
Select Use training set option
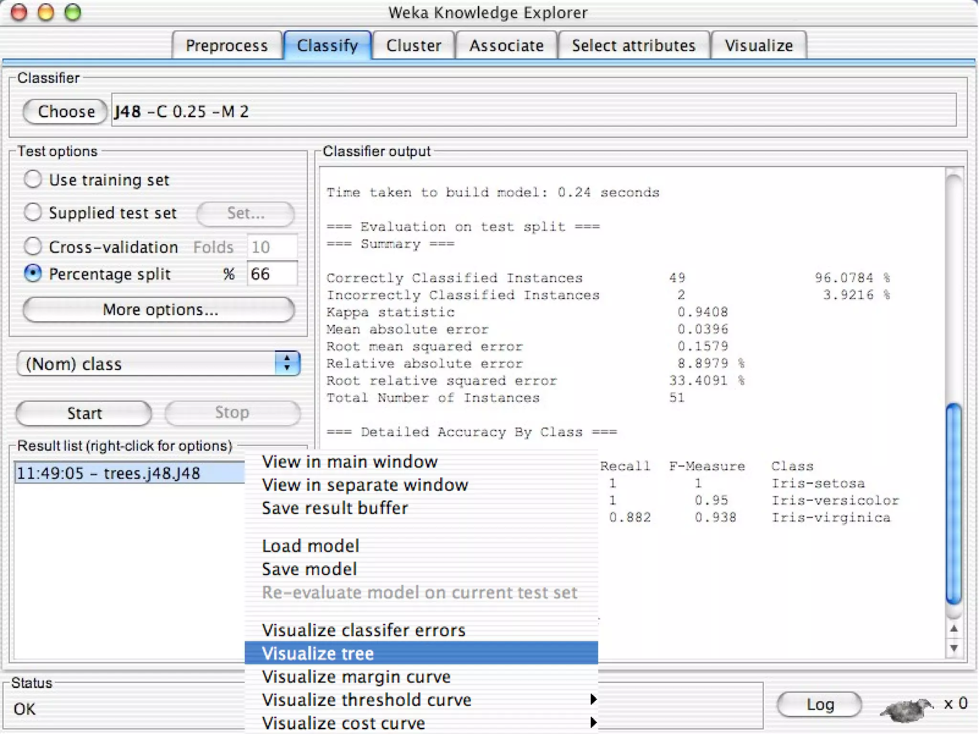[33, 179]
